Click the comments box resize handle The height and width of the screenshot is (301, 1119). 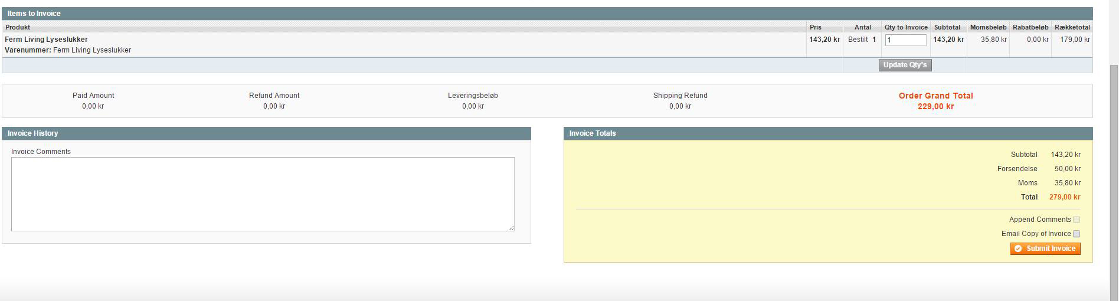(511, 228)
